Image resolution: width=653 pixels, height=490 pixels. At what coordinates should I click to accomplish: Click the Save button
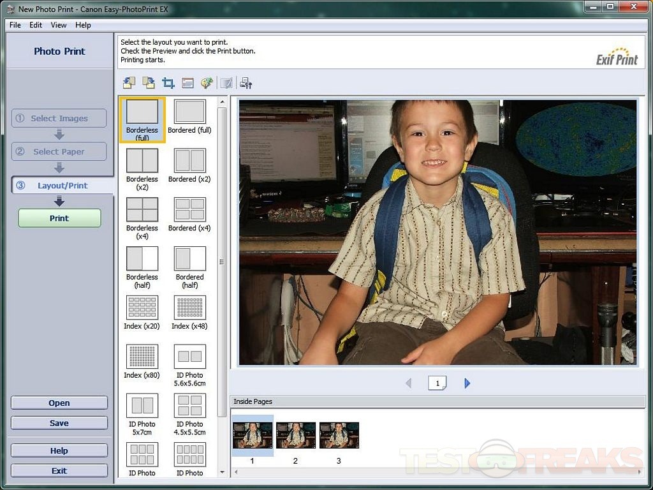pos(59,423)
